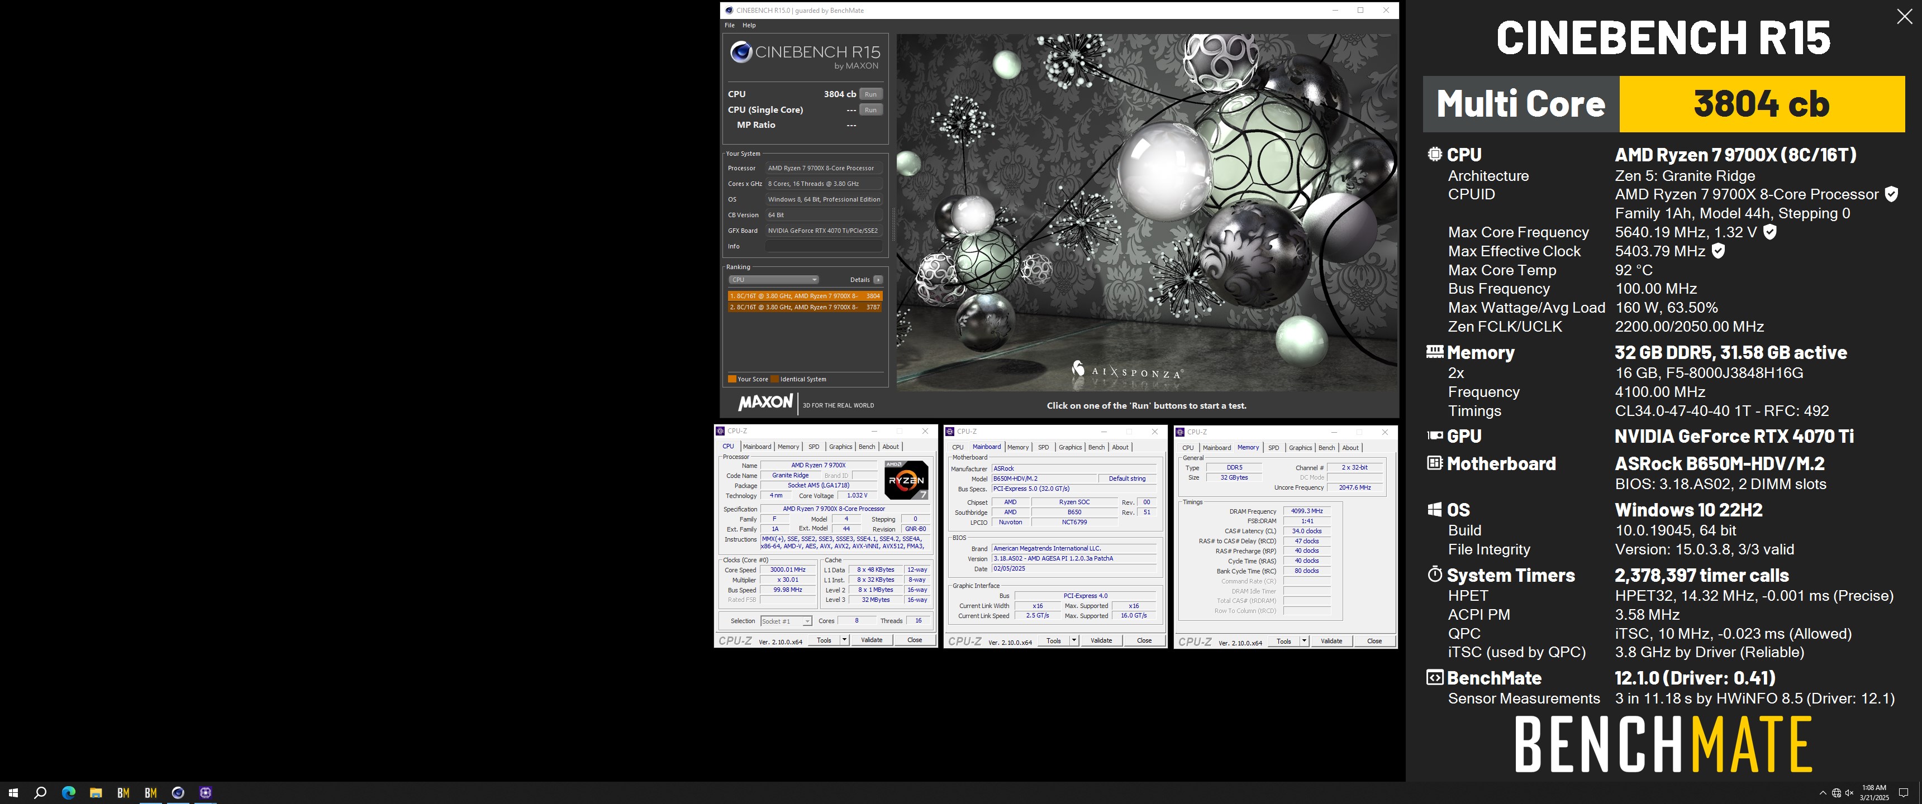Click the muted volume tray icon
The height and width of the screenshot is (804, 1922).
point(1849,793)
